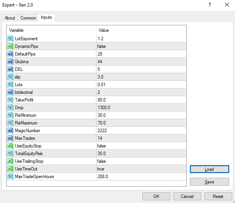Click the UseTimeOut boolean icon
This screenshot has height=203, width=235.
tap(10, 169)
